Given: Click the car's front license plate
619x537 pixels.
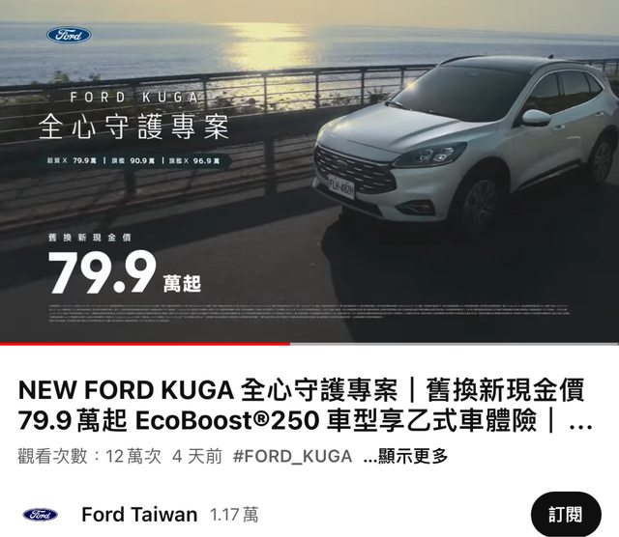Looking at the screenshot, I should pyautogui.click(x=341, y=186).
